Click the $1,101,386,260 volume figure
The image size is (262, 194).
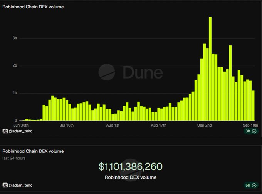pyautogui.click(x=131, y=166)
